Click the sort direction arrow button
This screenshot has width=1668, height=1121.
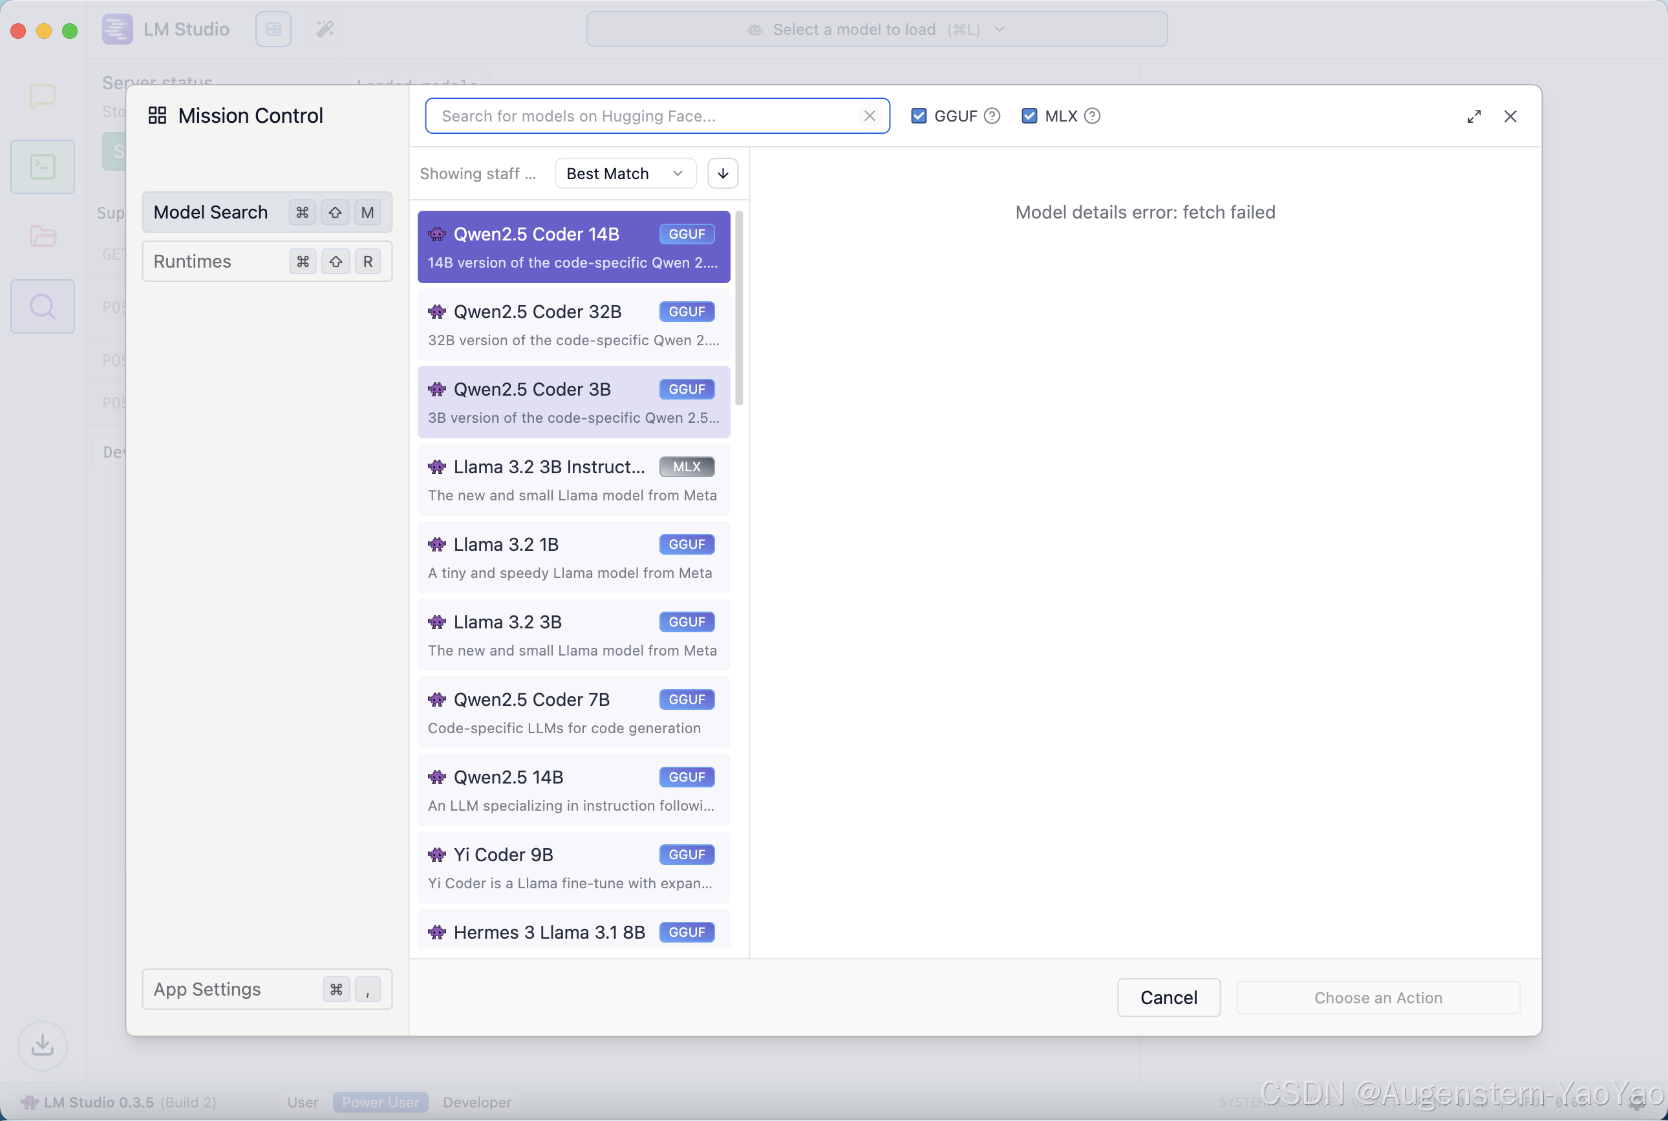723,174
